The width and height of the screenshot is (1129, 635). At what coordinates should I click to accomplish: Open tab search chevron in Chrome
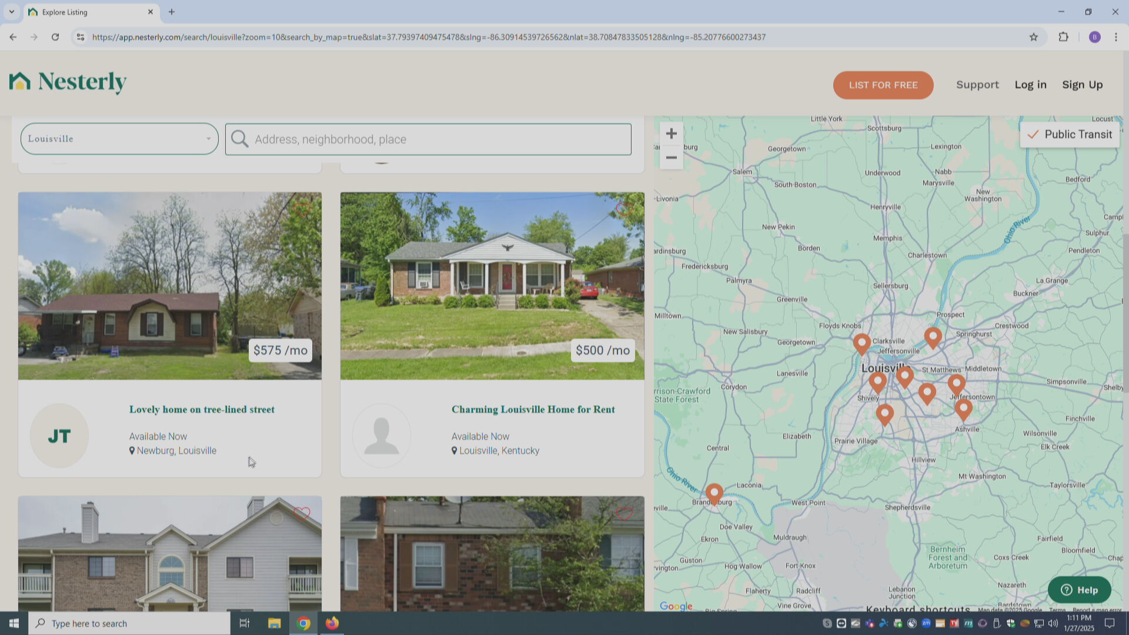pyautogui.click(x=11, y=12)
